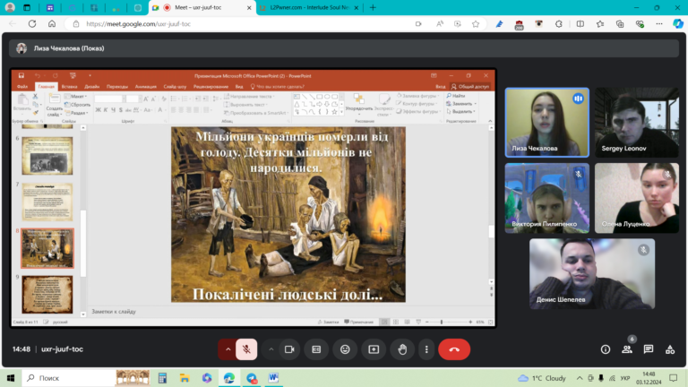Select slide 9 thumbnail in PowerPoint

click(47, 295)
